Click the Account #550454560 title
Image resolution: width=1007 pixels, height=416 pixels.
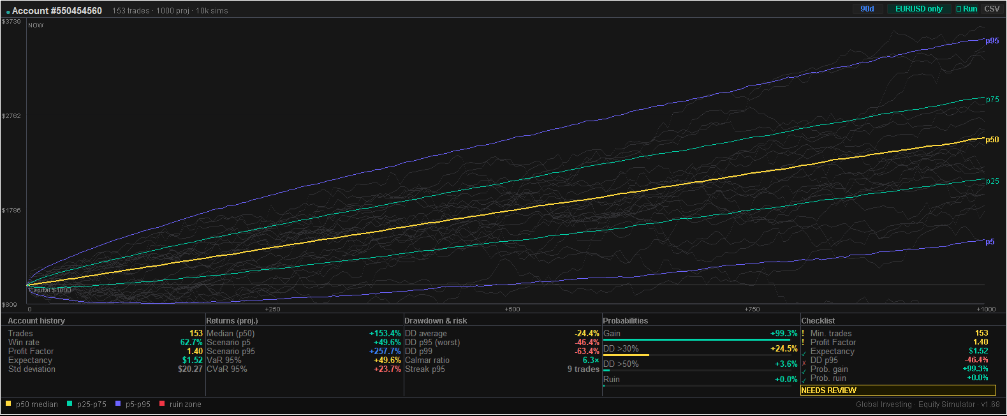click(57, 11)
